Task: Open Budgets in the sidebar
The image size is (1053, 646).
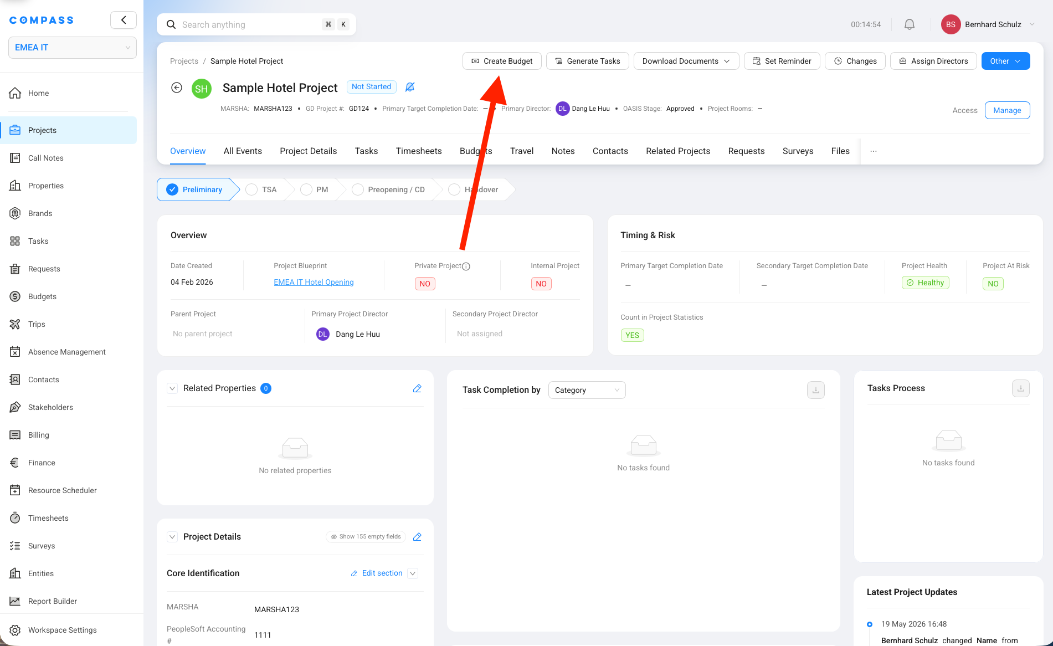Action: click(42, 296)
